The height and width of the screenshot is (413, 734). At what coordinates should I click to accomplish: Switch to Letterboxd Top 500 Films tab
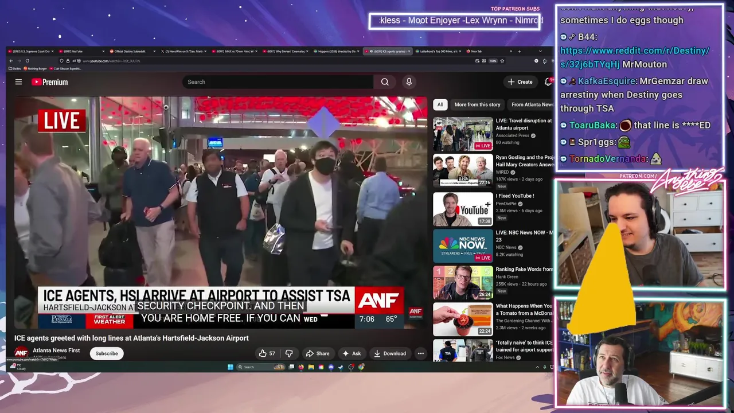point(438,51)
